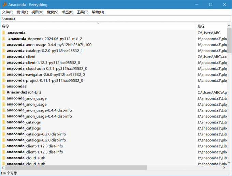Click vertical scrollbar down arrow
The image size is (232, 176).
point(229,163)
